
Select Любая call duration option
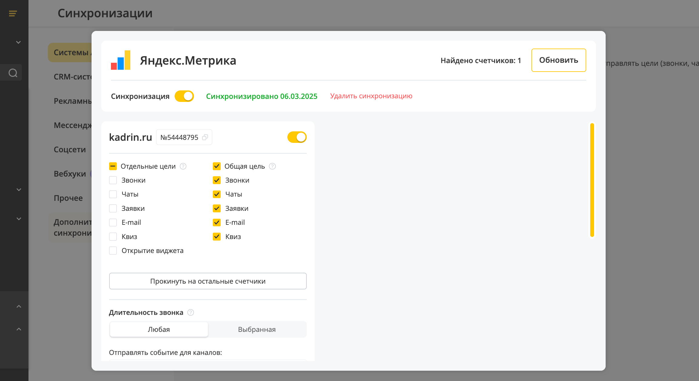click(x=159, y=329)
